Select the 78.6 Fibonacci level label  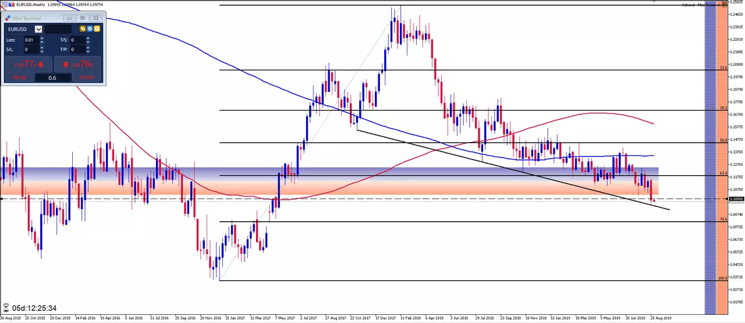point(723,219)
